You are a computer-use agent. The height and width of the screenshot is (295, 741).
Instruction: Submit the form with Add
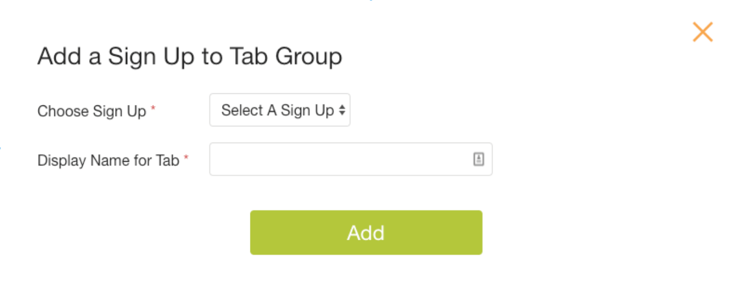(366, 232)
